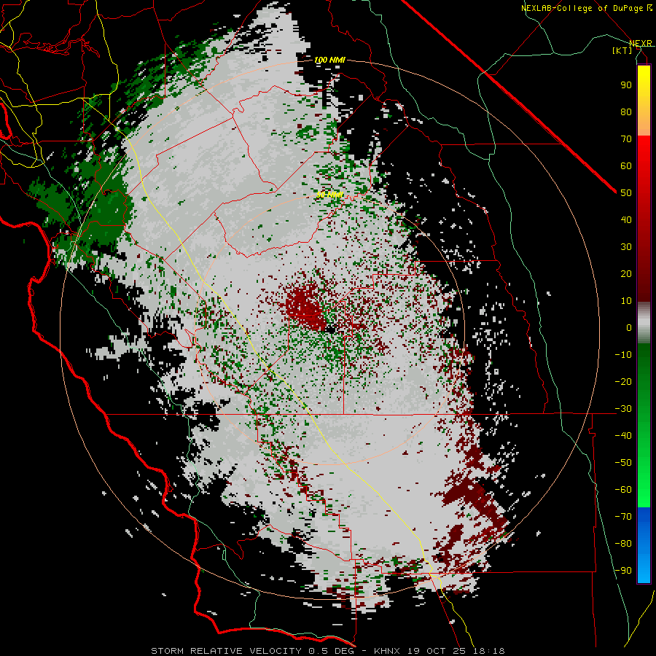The height and width of the screenshot is (656, 656).
Task: Click the 80 value on velocity scale
Action: (x=626, y=112)
